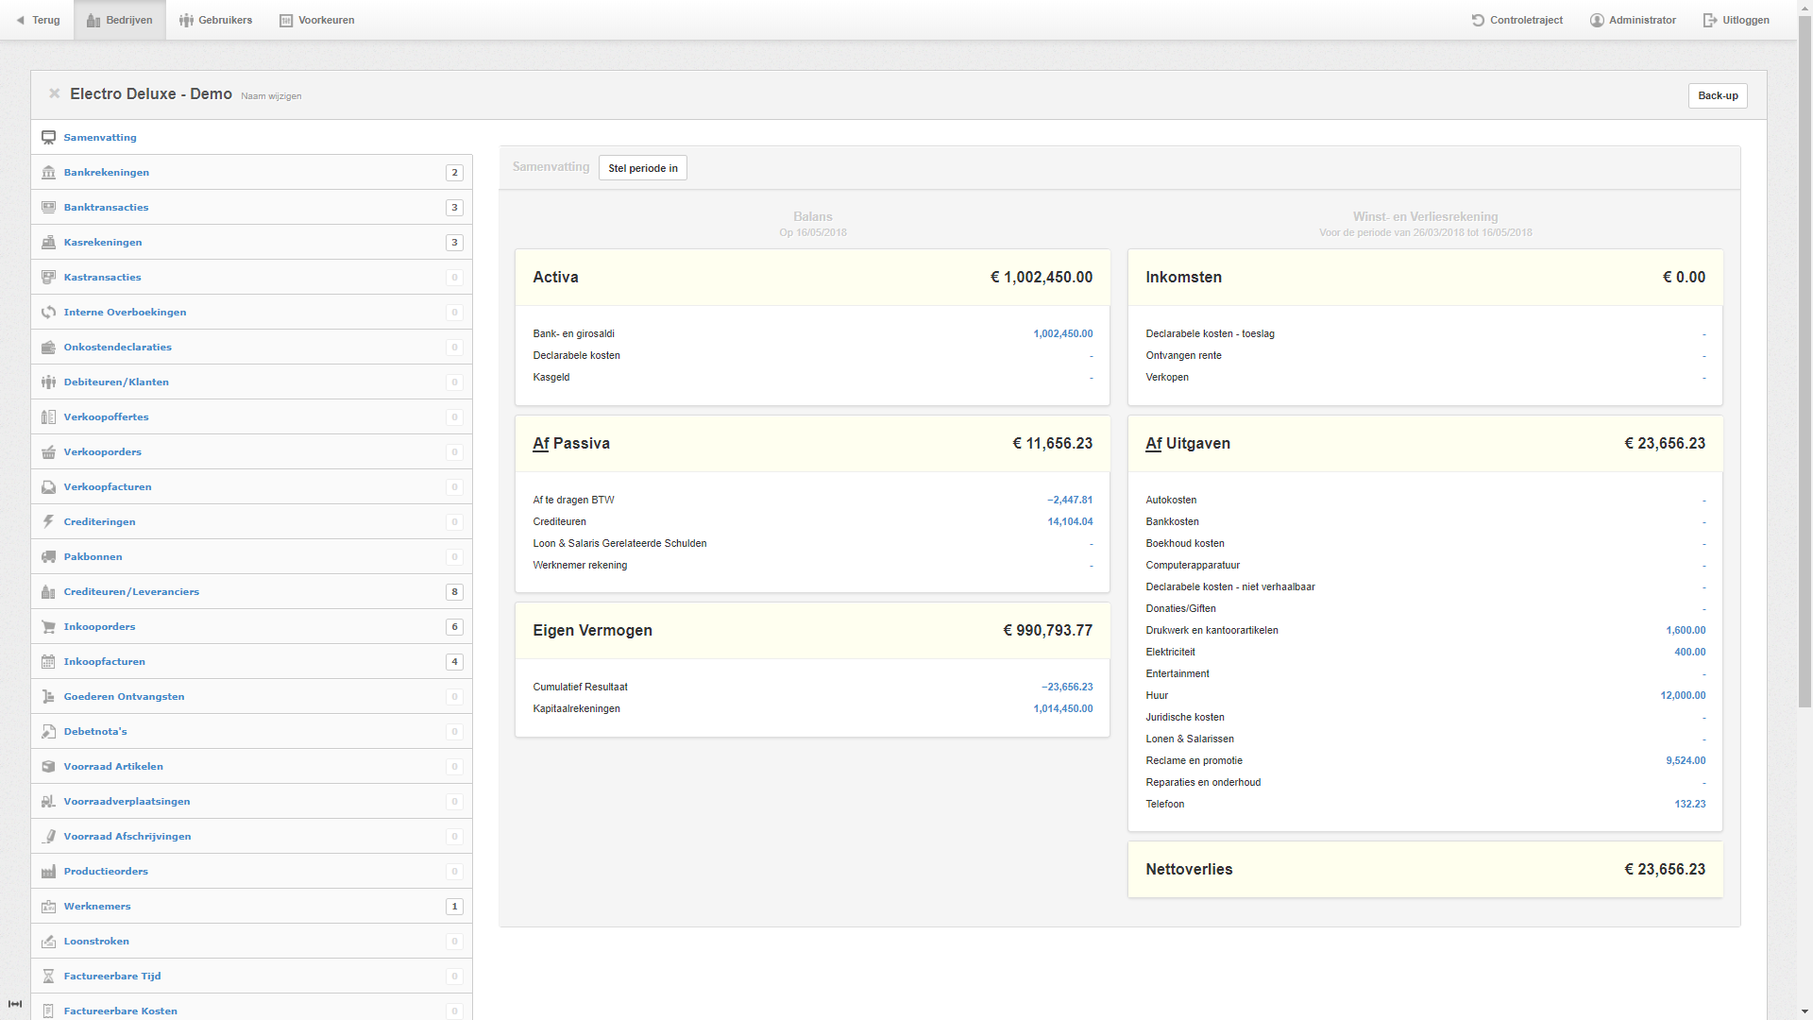This screenshot has height=1020, width=1813.
Task: Click the Inkoopfacturen calendar icon
Action: click(x=48, y=662)
